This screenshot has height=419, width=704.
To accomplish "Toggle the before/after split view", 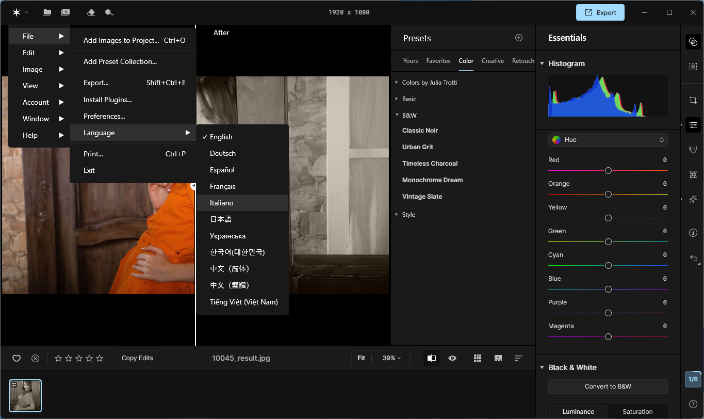I will point(432,358).
